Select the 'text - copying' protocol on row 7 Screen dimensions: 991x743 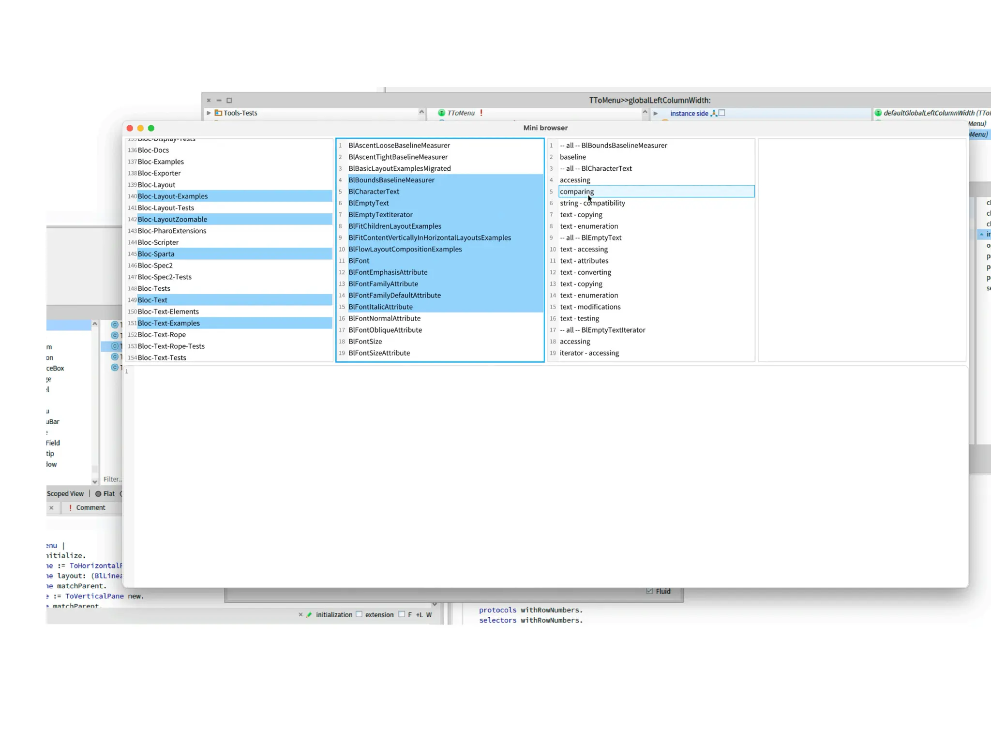point(581,215)
